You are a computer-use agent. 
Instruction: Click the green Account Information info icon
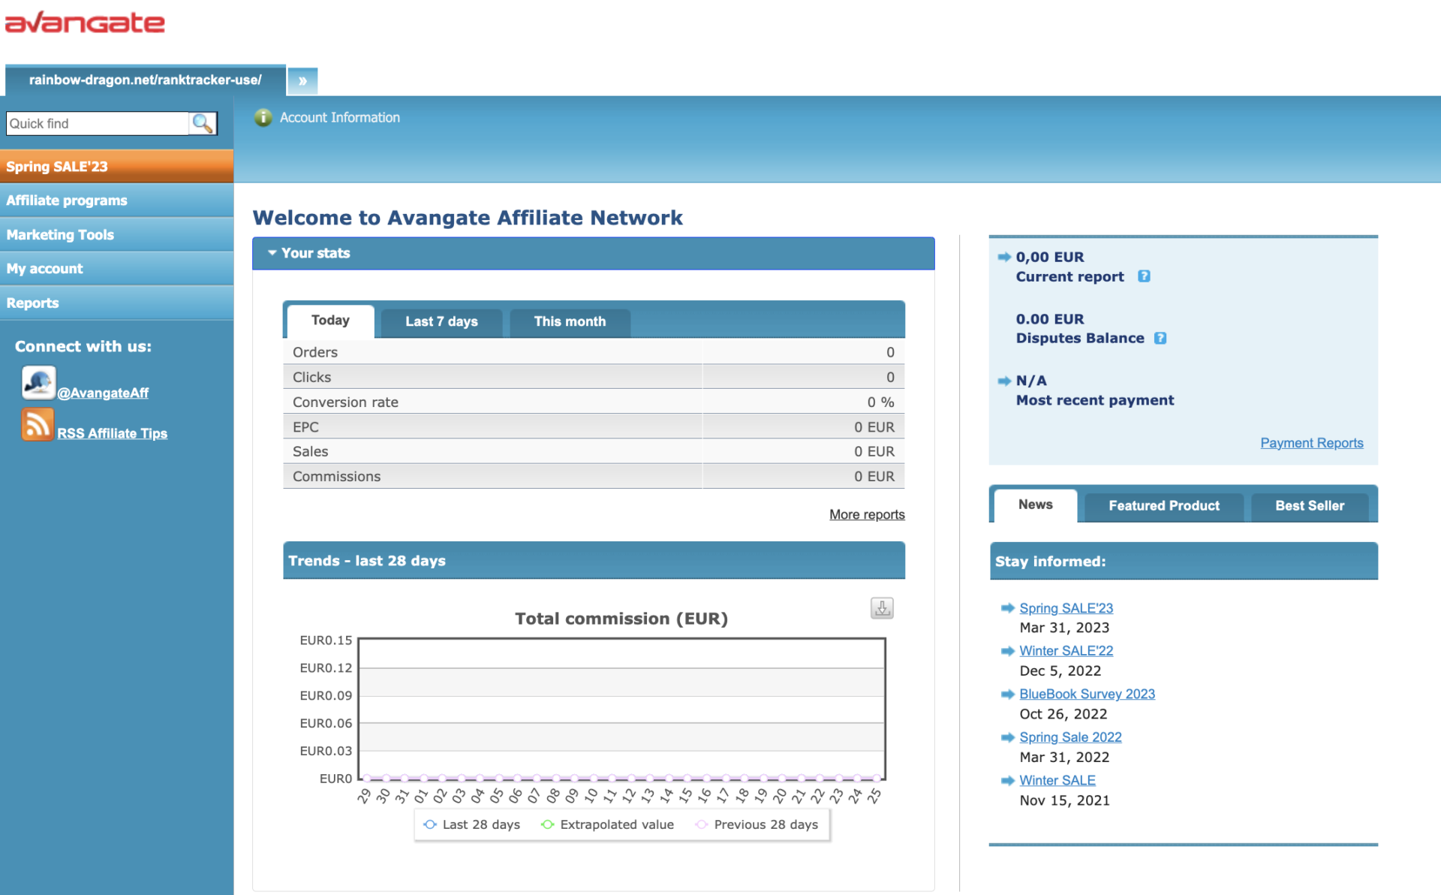click(263, 118)
